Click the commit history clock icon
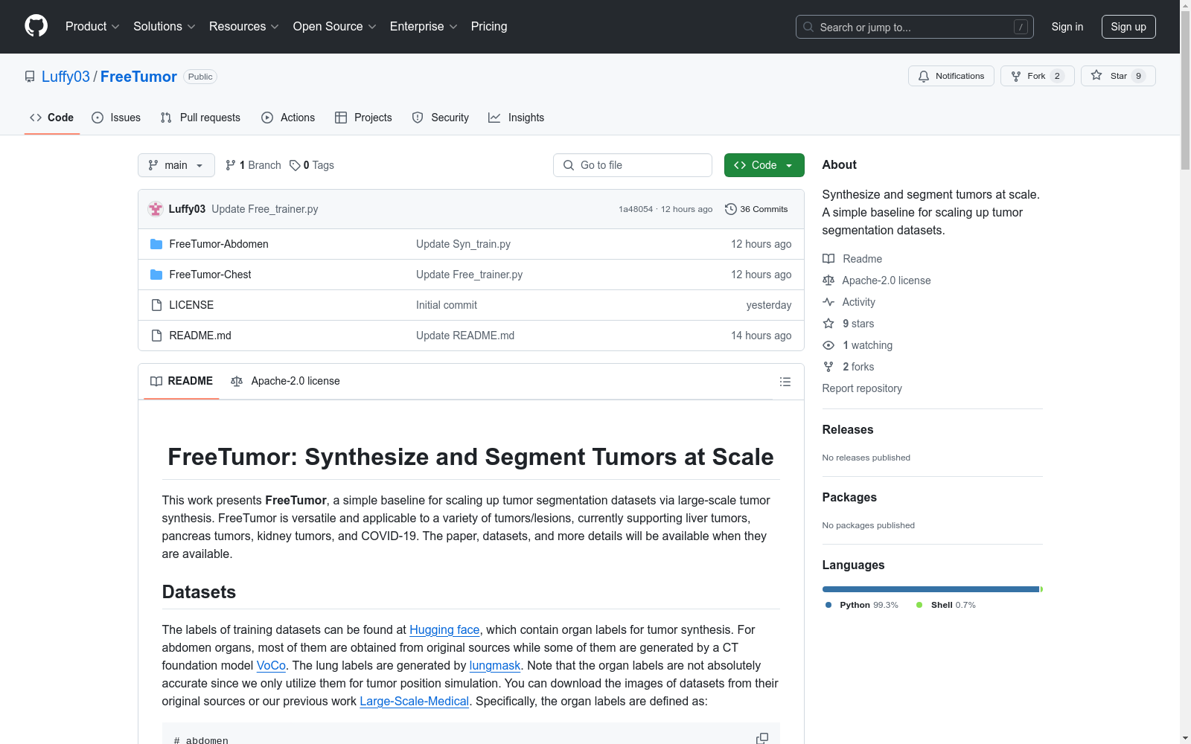 click(731, 209)
